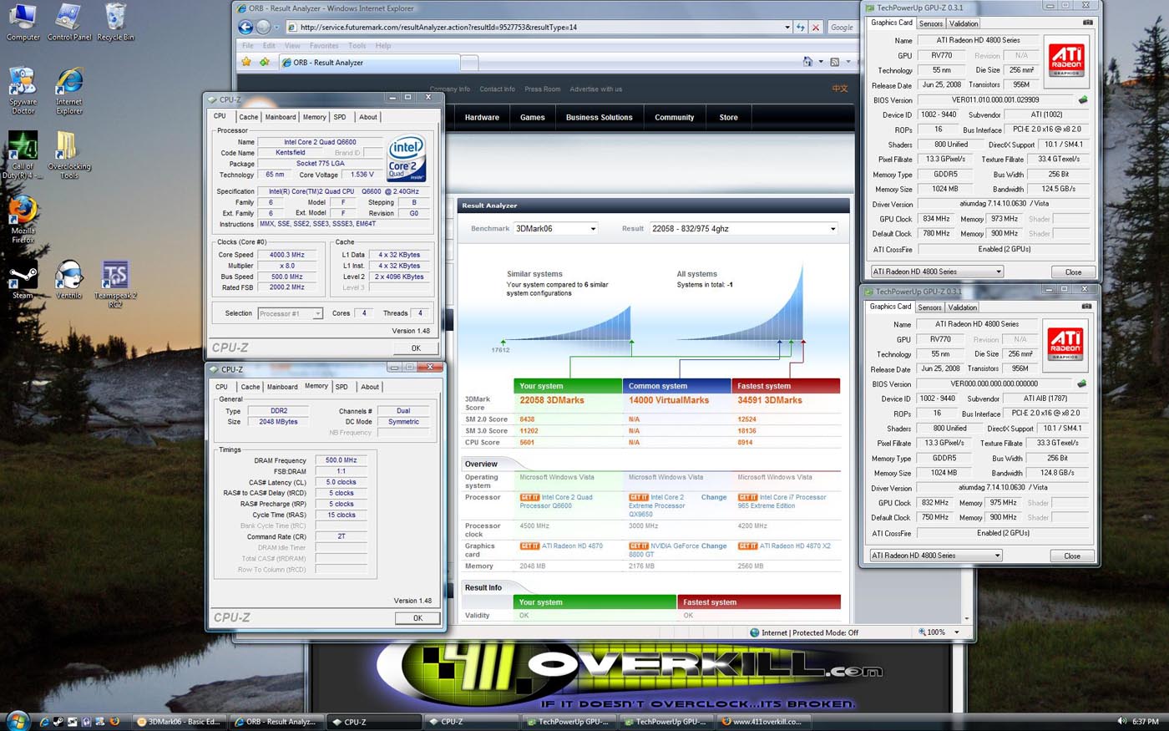Select the Overclocking Tools folder icon
Image resolution: width=1169 pixels, height=731 pixels.
coord(68,155)
